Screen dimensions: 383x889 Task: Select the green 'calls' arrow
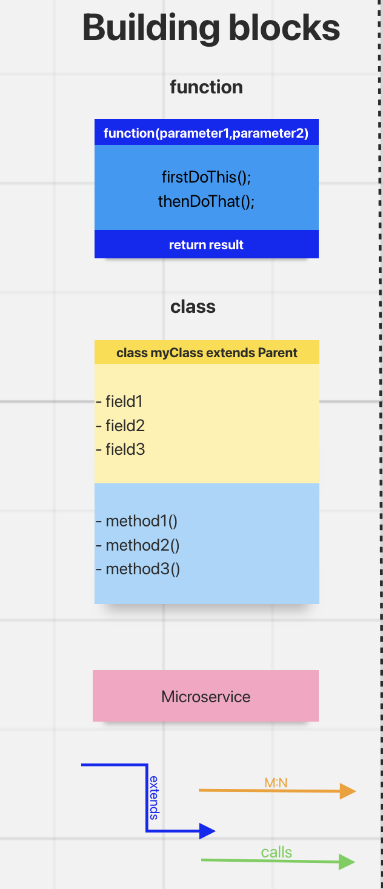[278, 861]
